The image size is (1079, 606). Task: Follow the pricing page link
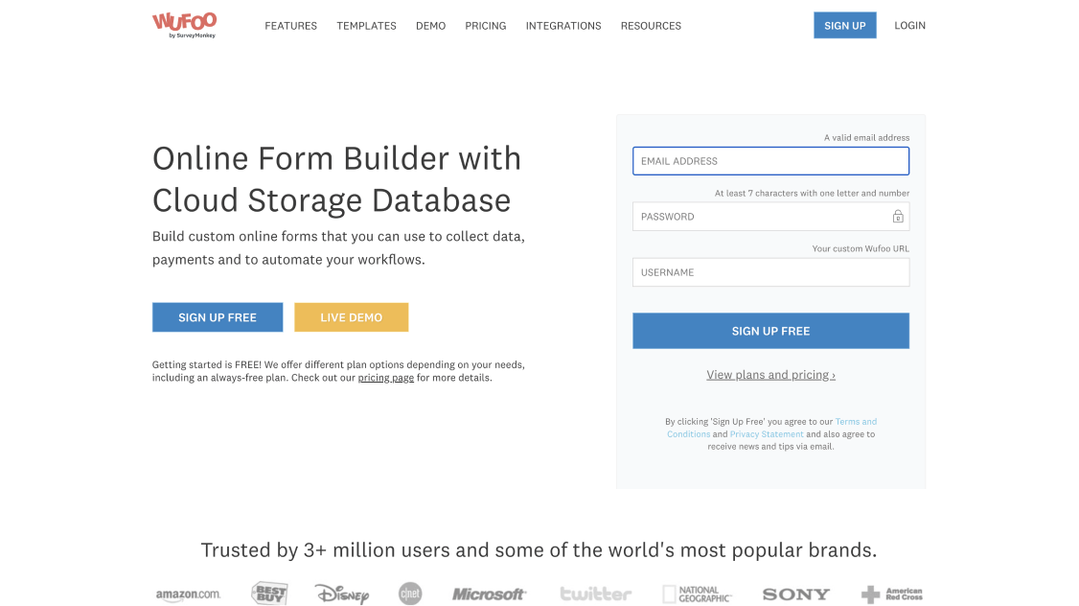[x=386, y=378]
